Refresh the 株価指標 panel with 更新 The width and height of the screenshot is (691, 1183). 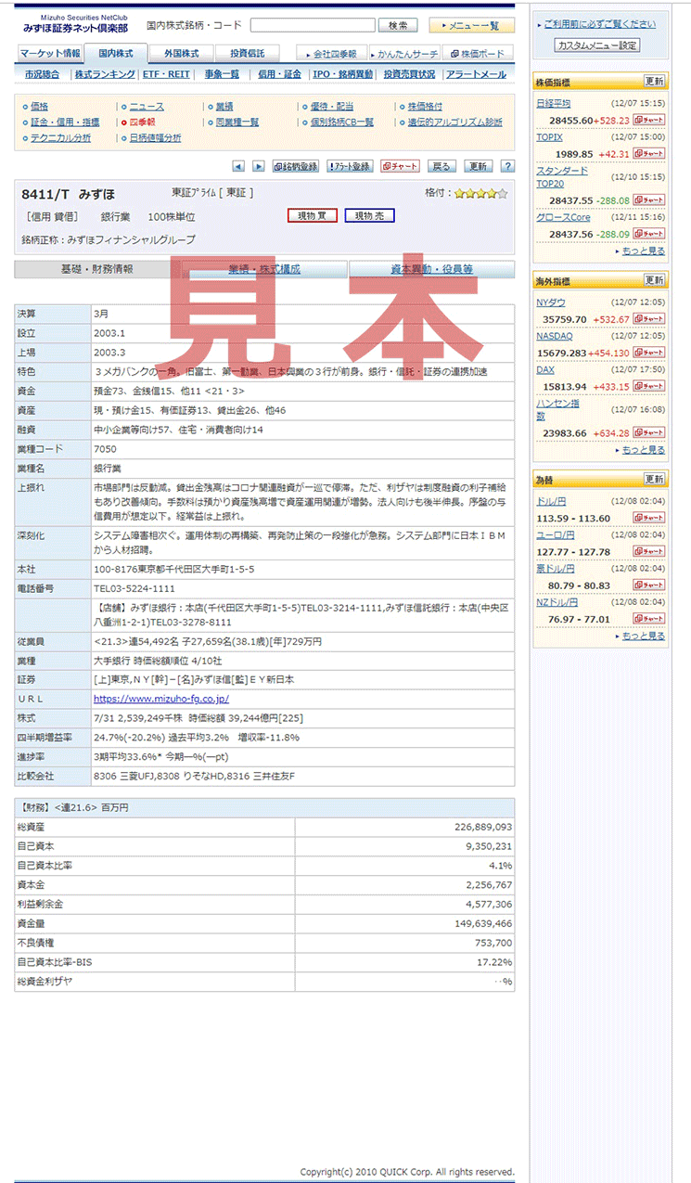click(x=655, y=82)
